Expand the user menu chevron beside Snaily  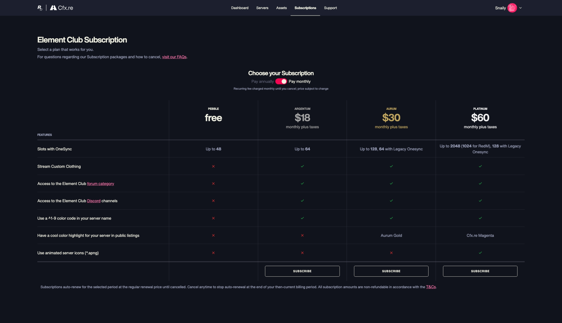520,8
